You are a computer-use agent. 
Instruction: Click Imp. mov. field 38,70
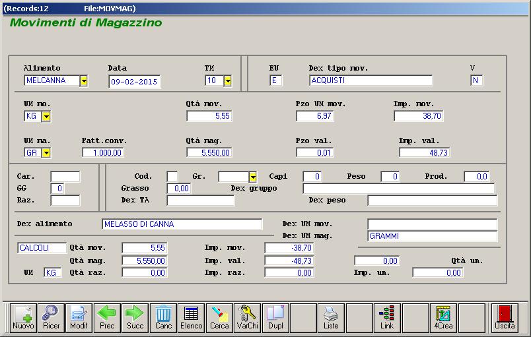point(419,116)
